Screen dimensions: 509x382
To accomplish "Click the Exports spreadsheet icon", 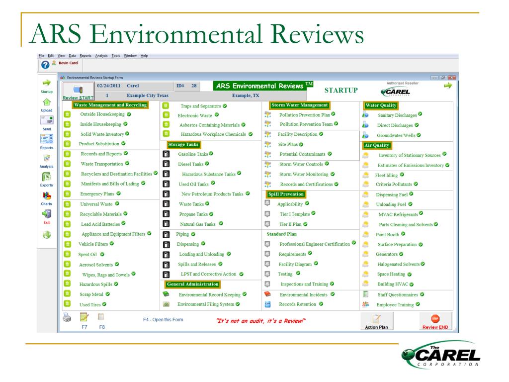I will [47, 177].
